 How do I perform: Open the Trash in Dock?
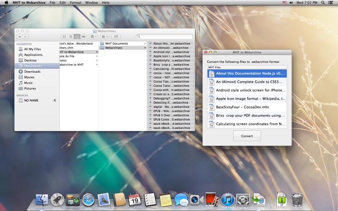tap(297, 200)
